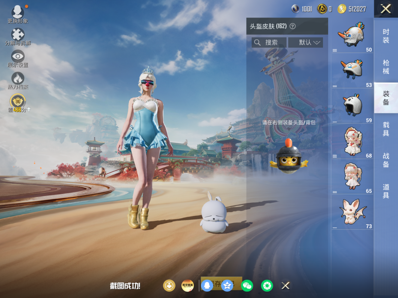Viewport: 398px width, 298px height.
Task: Open the 默认 sorting dropdown
Action: click(x=306, y=42)
